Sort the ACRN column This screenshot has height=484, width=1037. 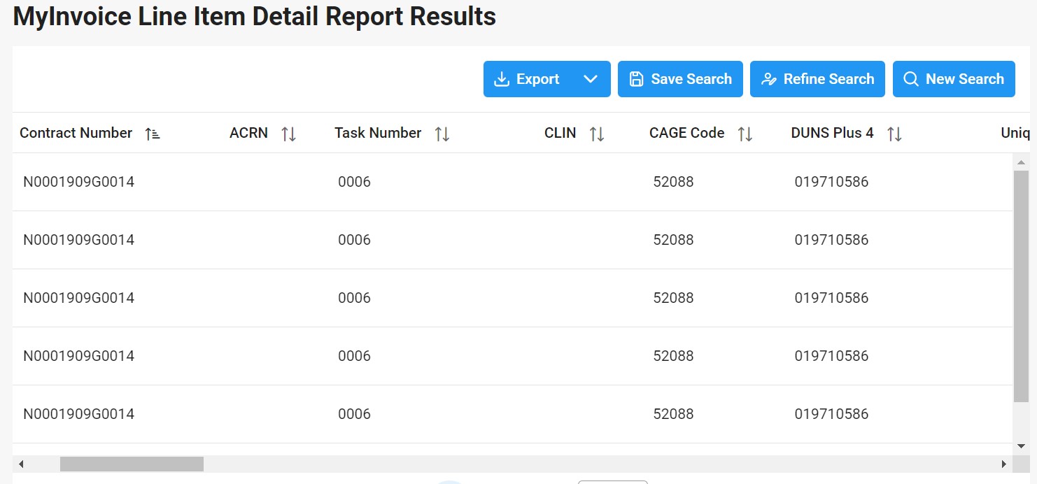coord(289,134)
